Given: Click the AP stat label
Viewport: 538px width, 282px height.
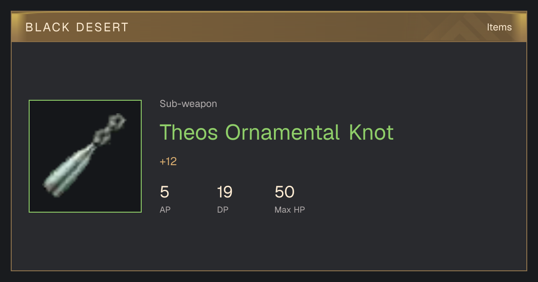Looking at the screenshot, I should coord(165,209).
